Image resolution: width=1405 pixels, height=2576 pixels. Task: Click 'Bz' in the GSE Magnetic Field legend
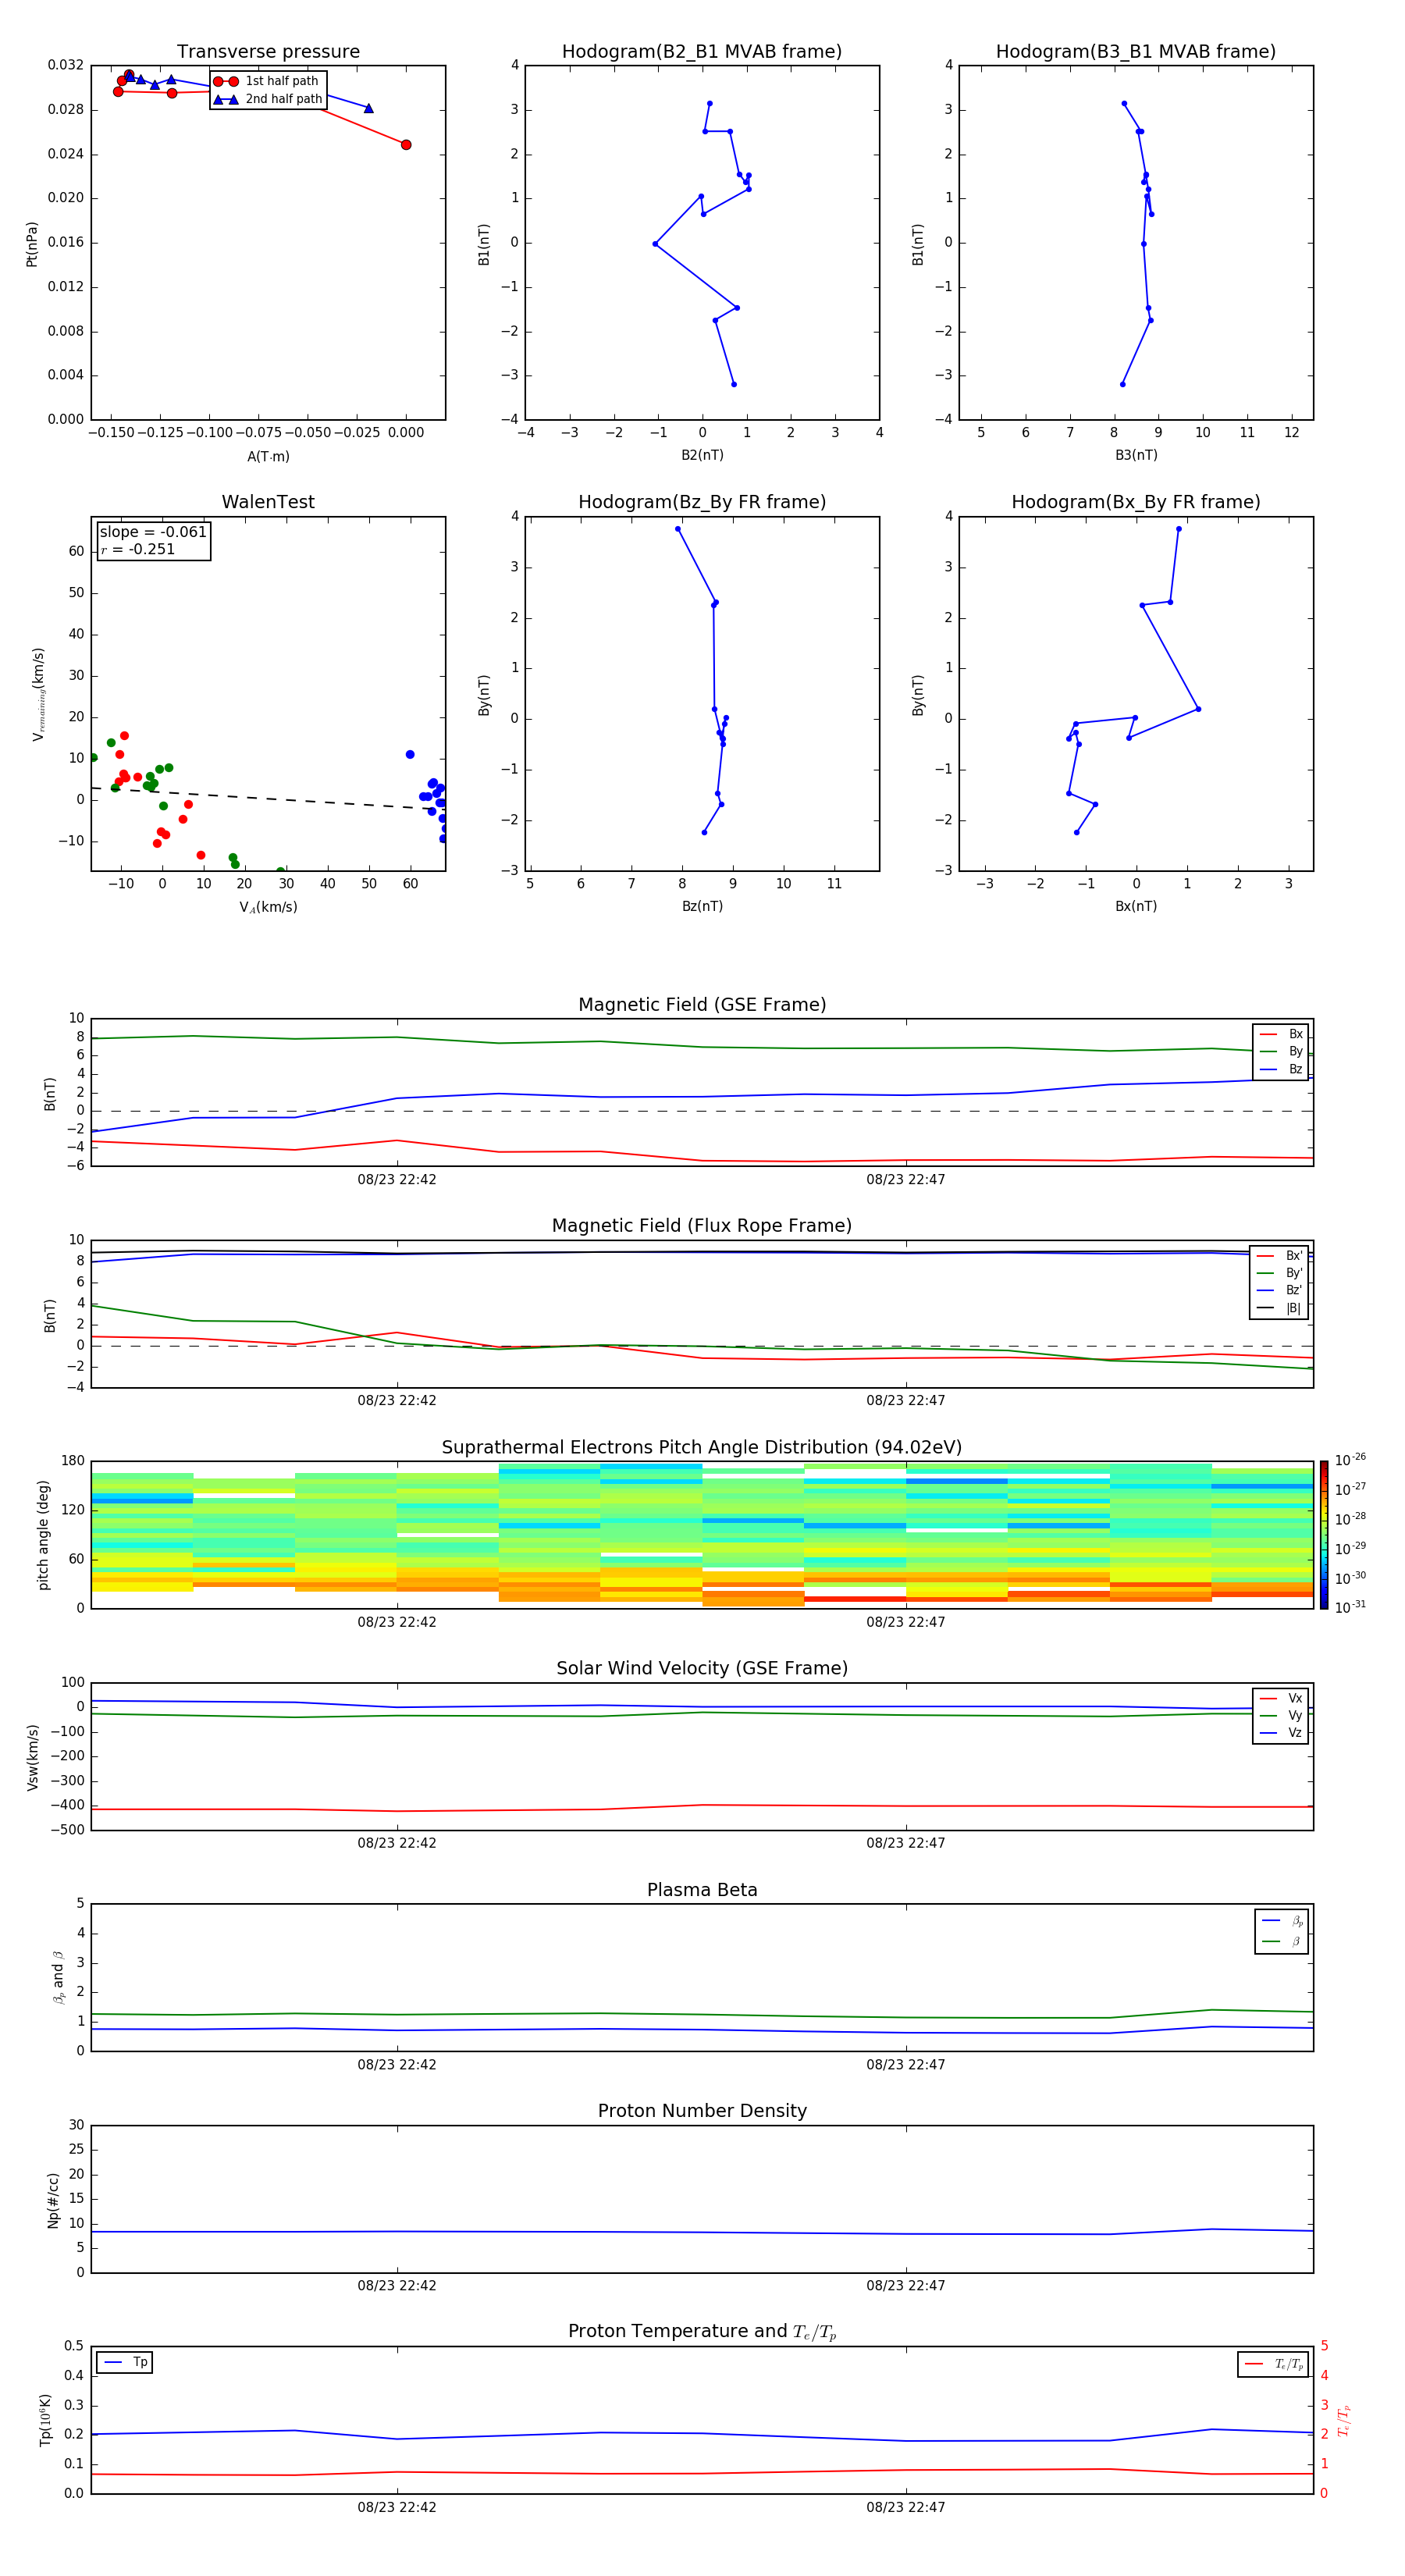pyautogui.click(x=1281, y=1070)
